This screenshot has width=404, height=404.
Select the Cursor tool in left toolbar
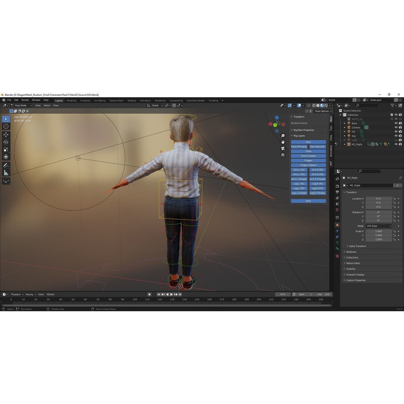click(6, 126)
